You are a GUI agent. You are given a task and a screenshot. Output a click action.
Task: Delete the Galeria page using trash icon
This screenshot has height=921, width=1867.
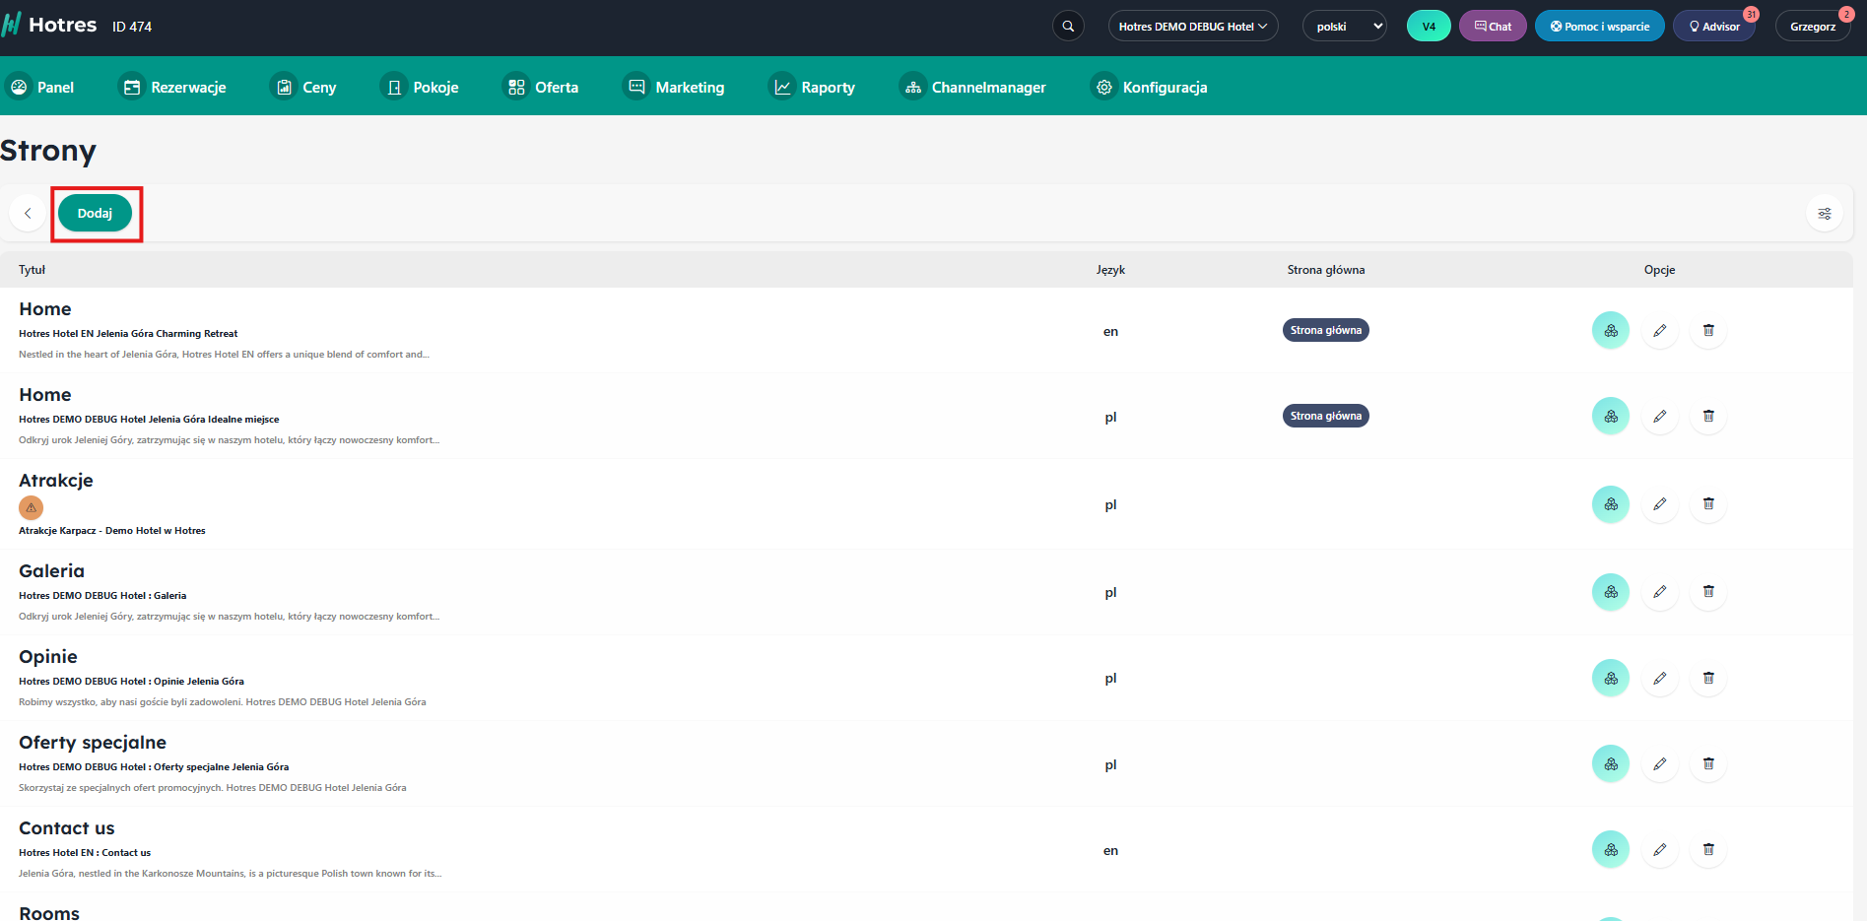click(x=1708, y=592)
